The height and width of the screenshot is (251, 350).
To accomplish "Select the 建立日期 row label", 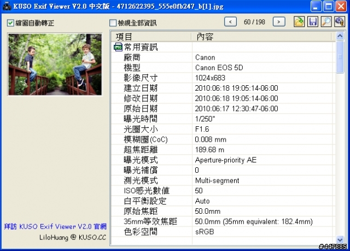I will [x=141, y=88].
